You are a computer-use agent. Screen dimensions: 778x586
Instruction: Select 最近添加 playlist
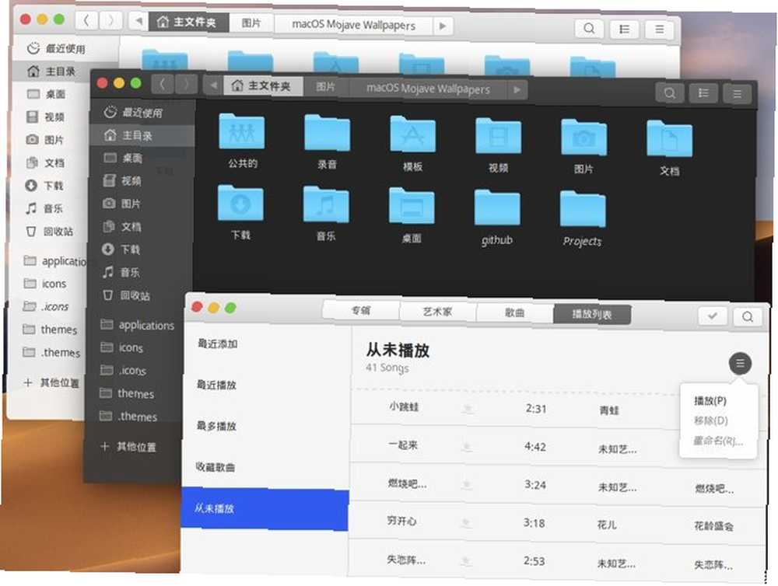pyautogui.click(x=268, y=344)
